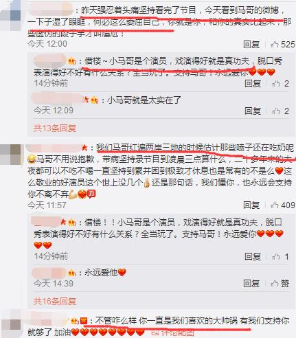
Task: Reply to the 11:57 comment
Action: tap(251, 205)
